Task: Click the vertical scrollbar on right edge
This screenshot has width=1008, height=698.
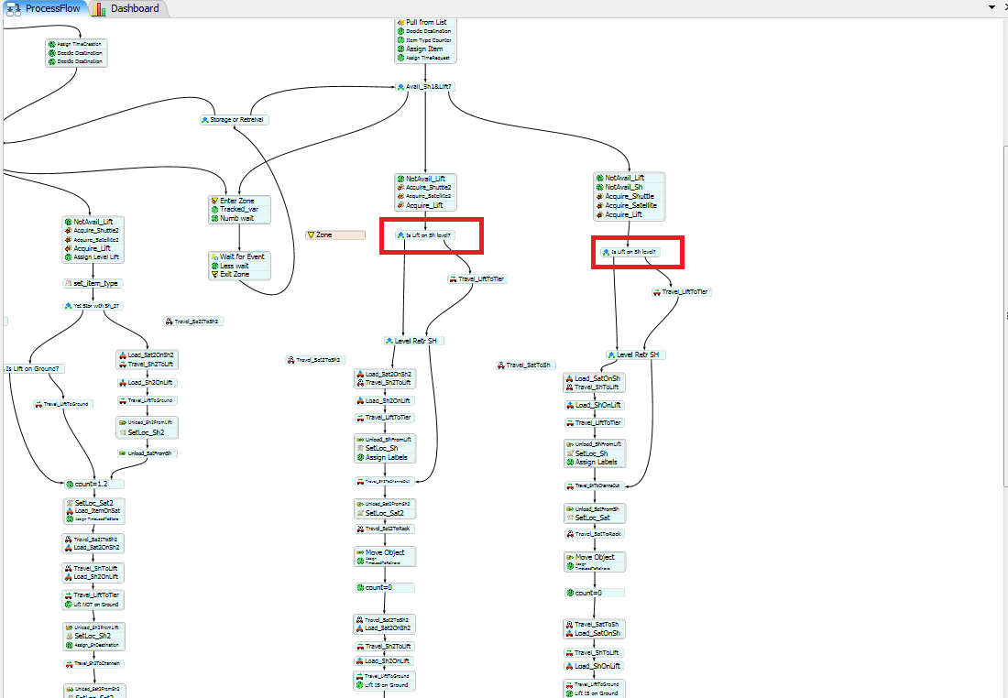Action: coord(1004,316)
